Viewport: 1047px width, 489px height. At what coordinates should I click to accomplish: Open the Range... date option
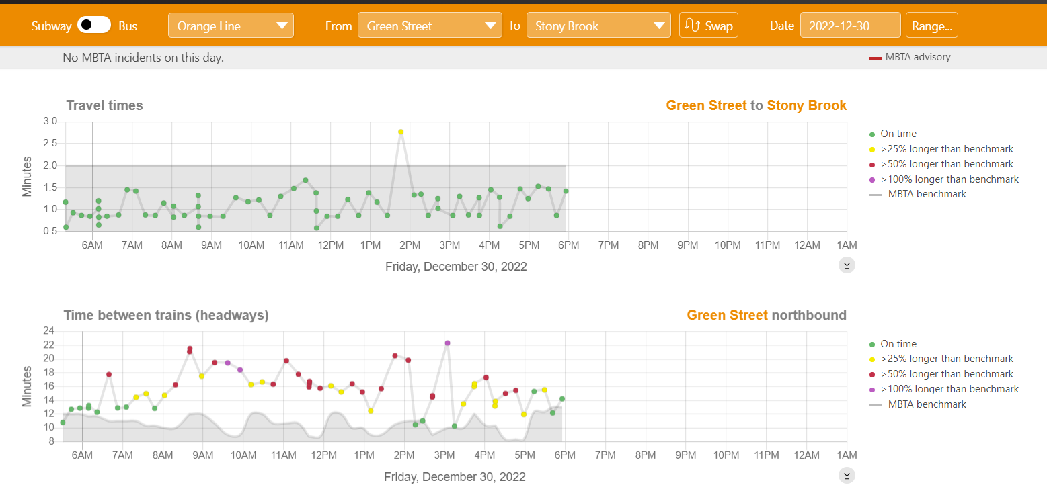(x=931, y=26)
